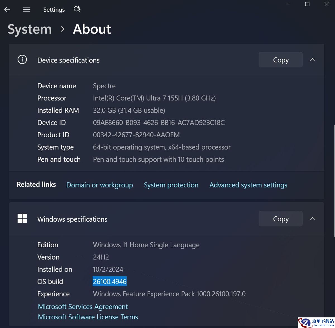Viewport: 335px width, 328px height.
Task: Minimize the Settings window
Action: [288, 4]
